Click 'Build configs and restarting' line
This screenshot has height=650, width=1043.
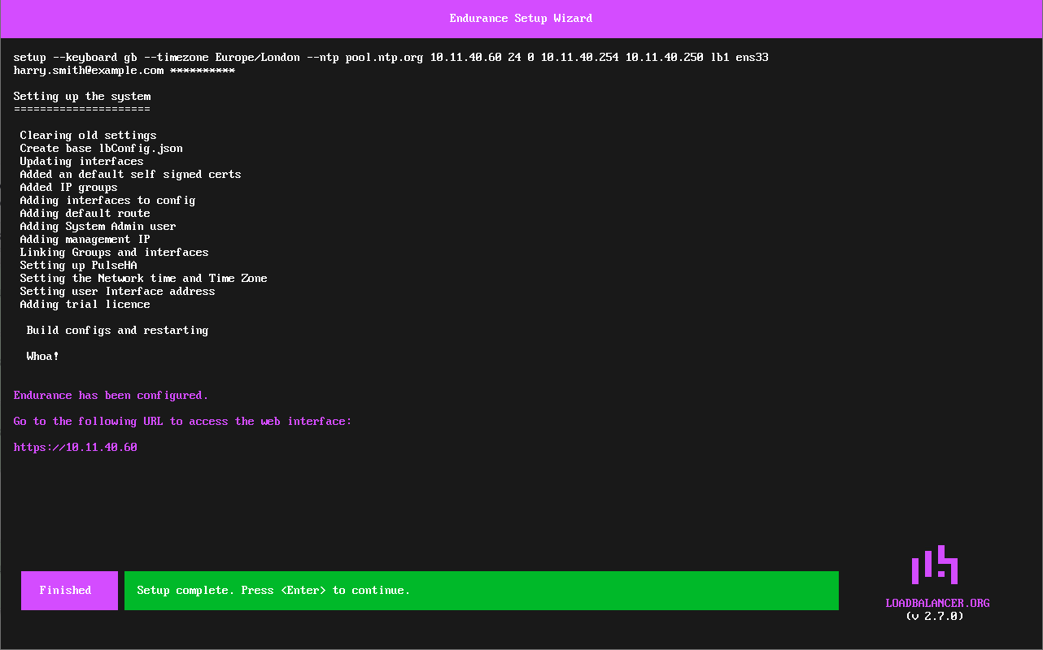tap(118, 331)
